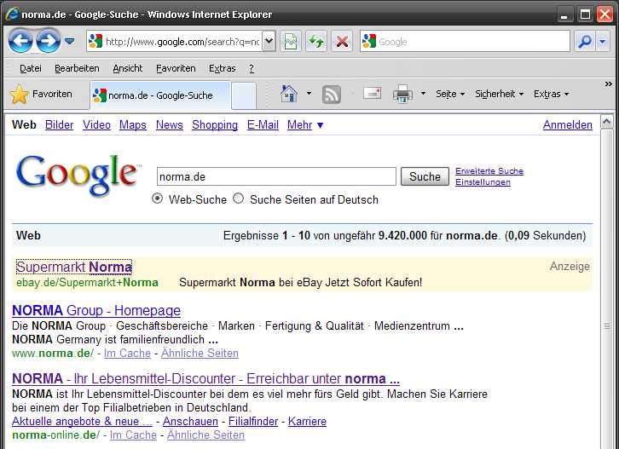Screen dimensions: 619x449
Task: Open the Extras command bar dropdown
Action: point(551,94)
